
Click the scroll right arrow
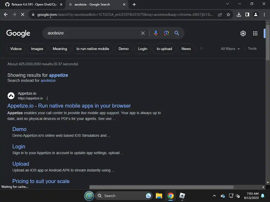[x=263, y=187]
